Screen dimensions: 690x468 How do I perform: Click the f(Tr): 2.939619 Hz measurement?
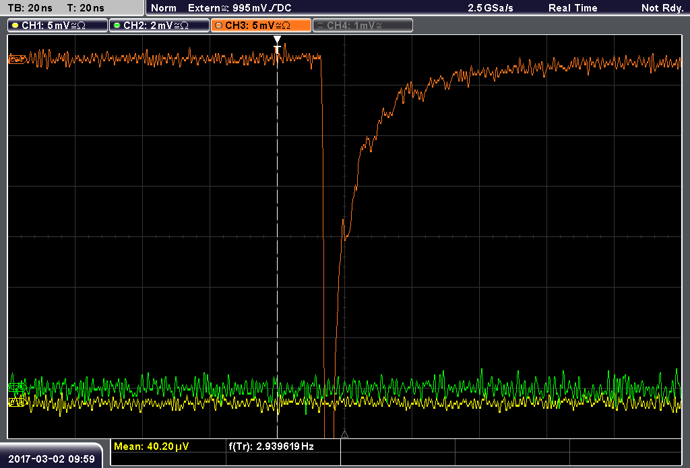[x=271, y=446]
